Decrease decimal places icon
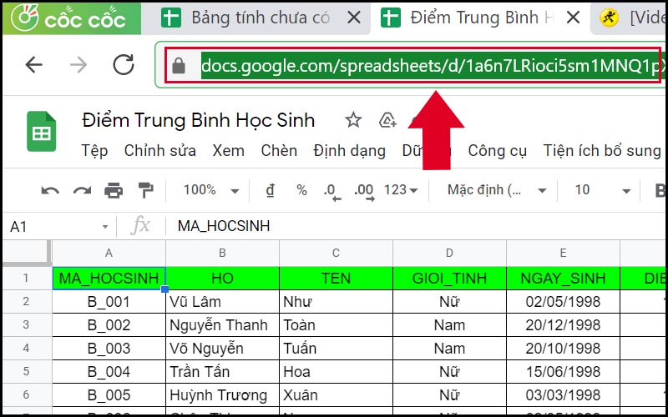 click(x=332, y=192)
